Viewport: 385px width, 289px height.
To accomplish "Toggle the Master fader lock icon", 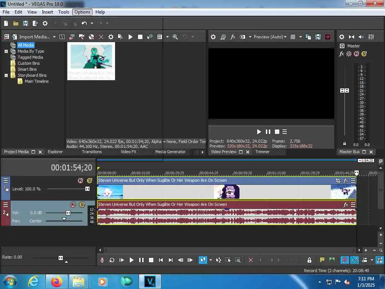I will 344,143.
